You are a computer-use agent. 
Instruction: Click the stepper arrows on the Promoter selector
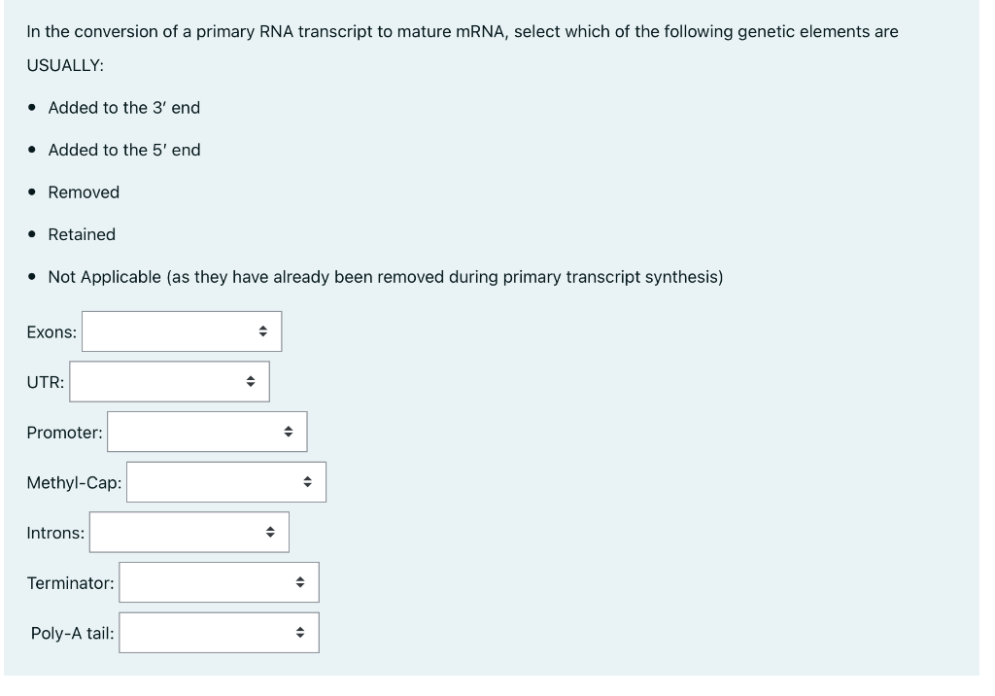(x=291, y=431)
